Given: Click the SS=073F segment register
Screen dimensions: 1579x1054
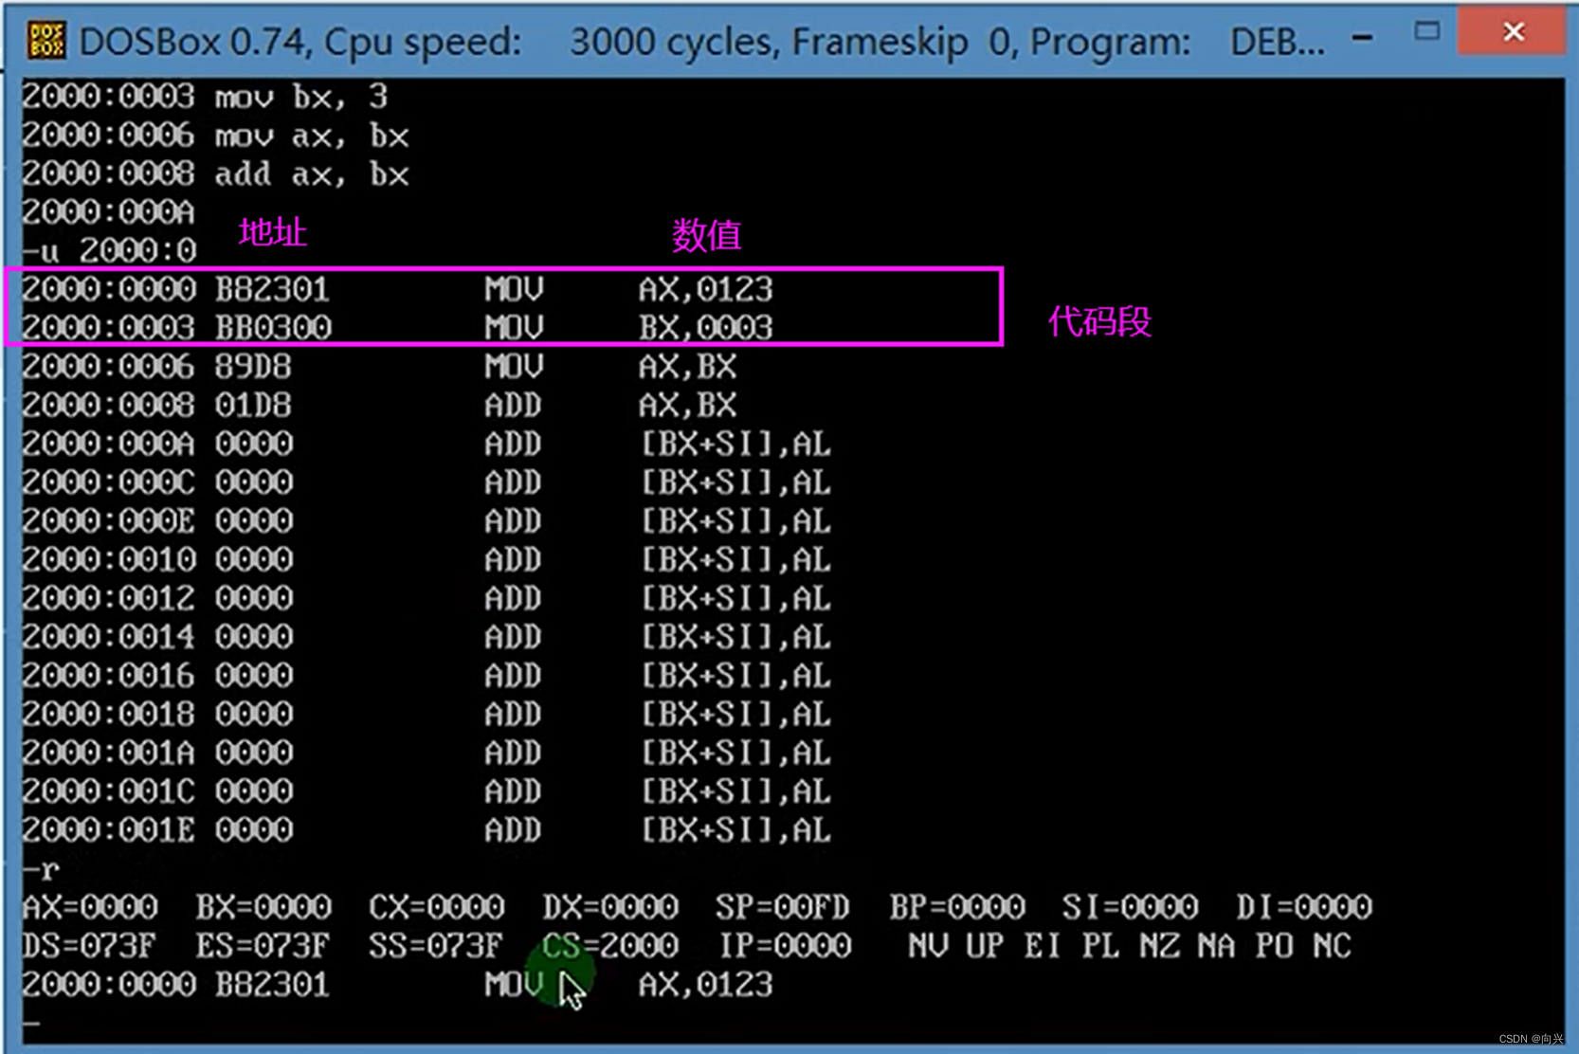Looking at the screenshot, I should point(436,947).
